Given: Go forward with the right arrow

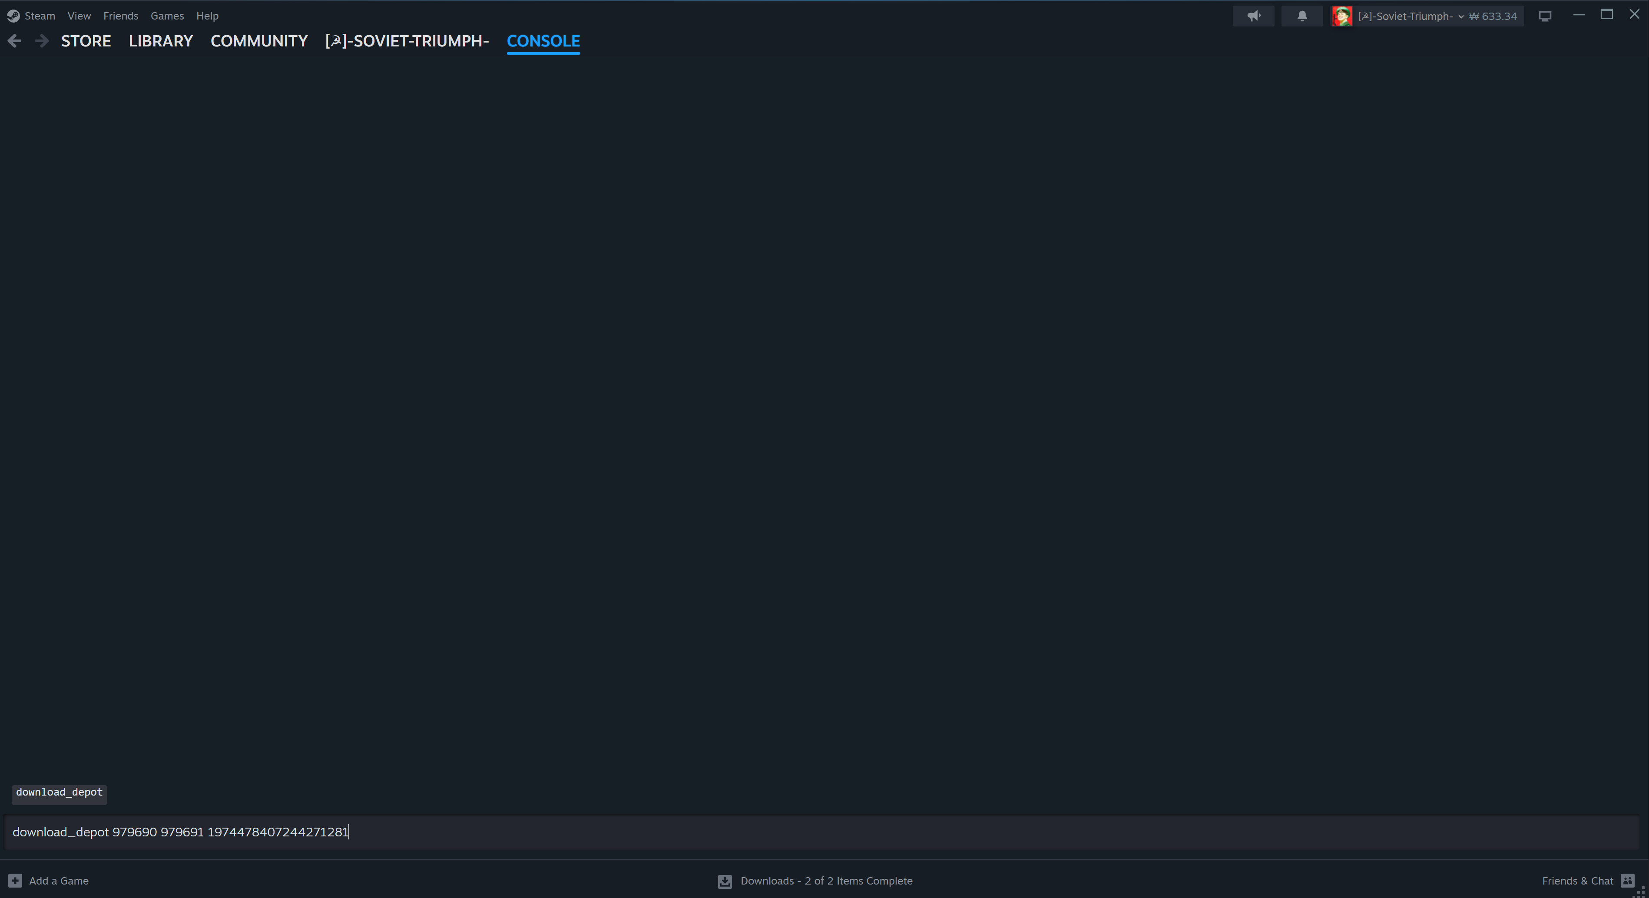Looking at the screenshot, I should (42, 41).
